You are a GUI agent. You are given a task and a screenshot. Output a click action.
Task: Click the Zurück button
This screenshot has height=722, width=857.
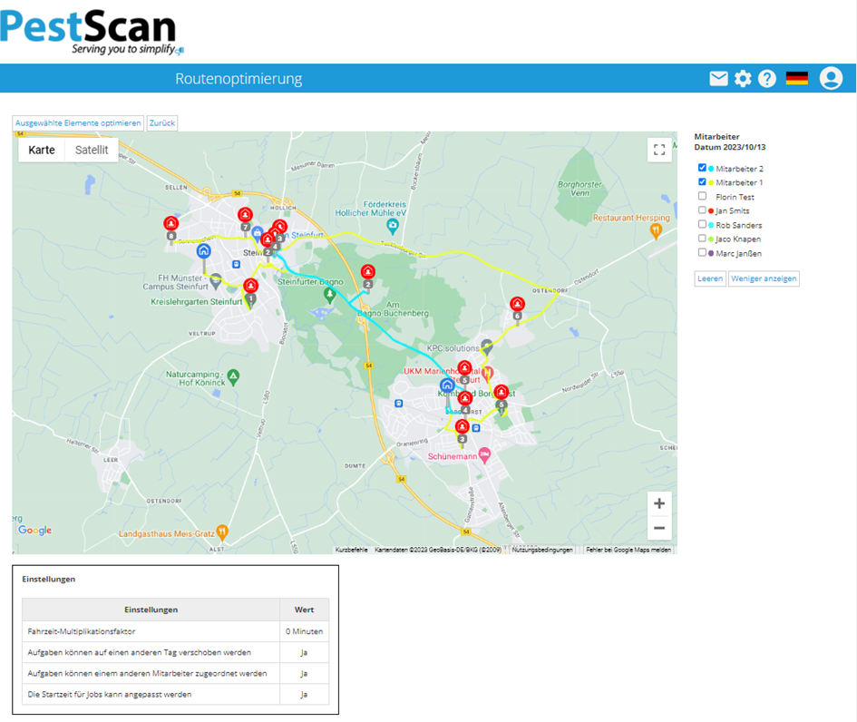click(162, 123)
